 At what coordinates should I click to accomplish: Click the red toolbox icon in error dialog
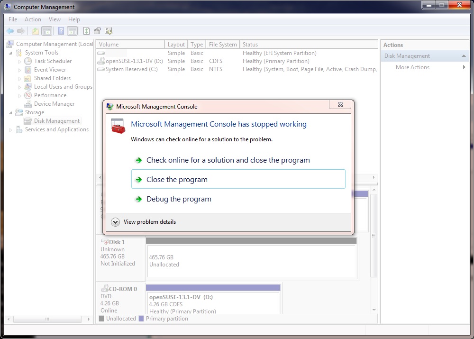[x=118, y=126]
